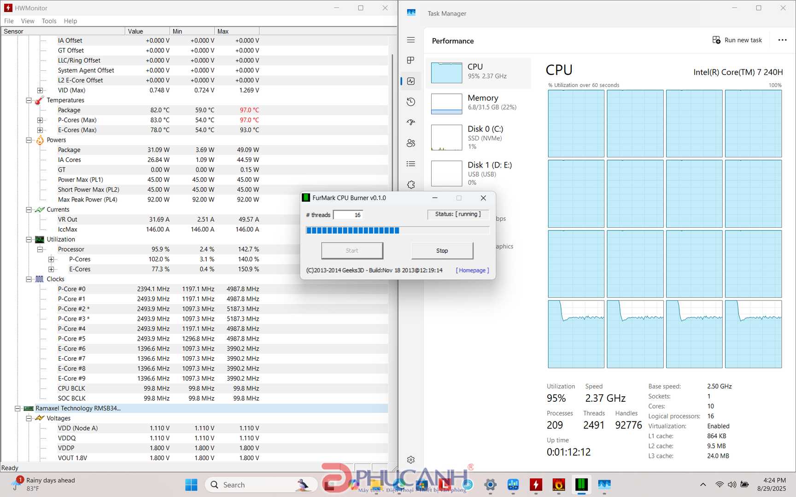Screen dimensions: 796x497
Task: Click the Clocks waveform icon in HWMonitor
Action: [40, 279]
